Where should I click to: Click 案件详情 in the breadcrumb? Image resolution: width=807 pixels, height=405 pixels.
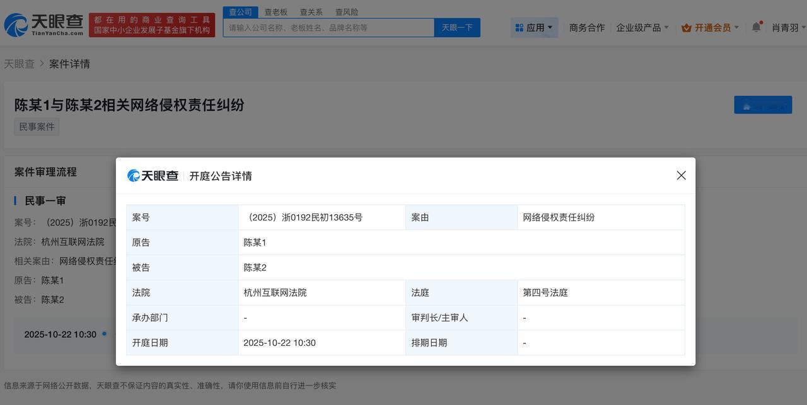pos(69,64)
